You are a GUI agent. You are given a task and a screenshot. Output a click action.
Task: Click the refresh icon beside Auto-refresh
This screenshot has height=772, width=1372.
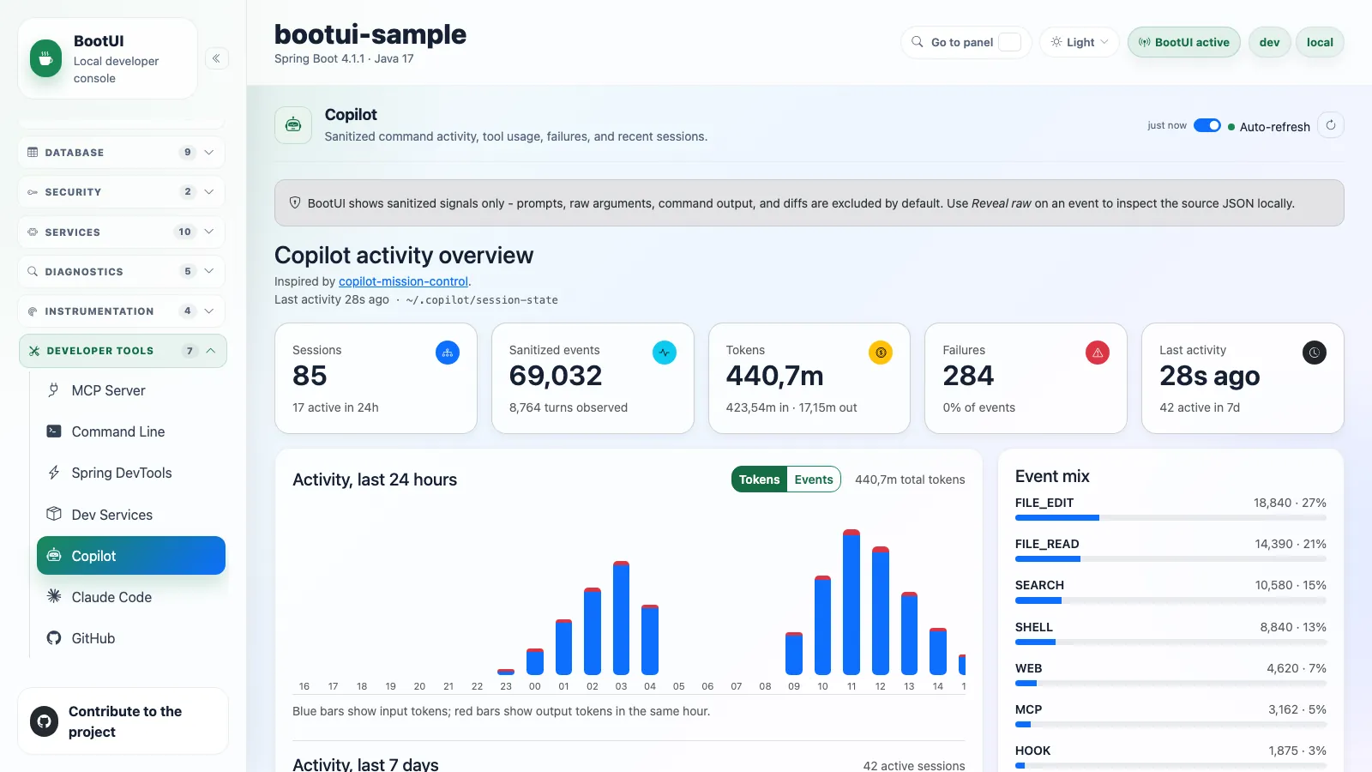tap(1331, 125)
